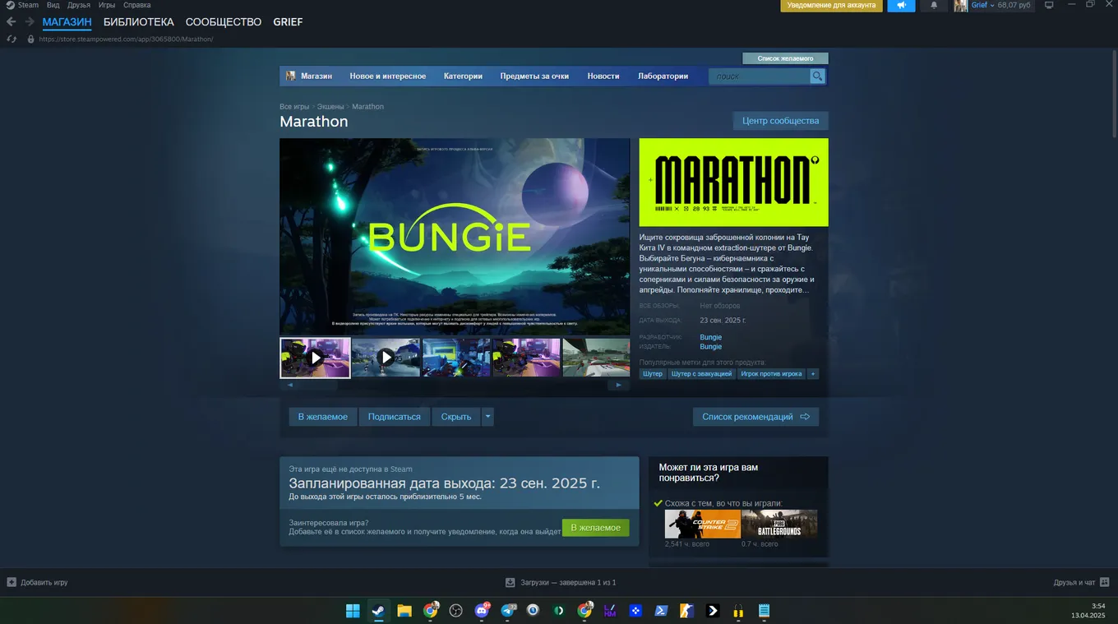Screen dimensions: 1118x624
Task: Open the Counter-Strike 2 game capsule
Action: pos(703,524)
